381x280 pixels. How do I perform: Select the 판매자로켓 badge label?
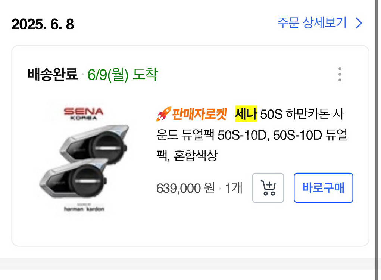click(199, 114)
